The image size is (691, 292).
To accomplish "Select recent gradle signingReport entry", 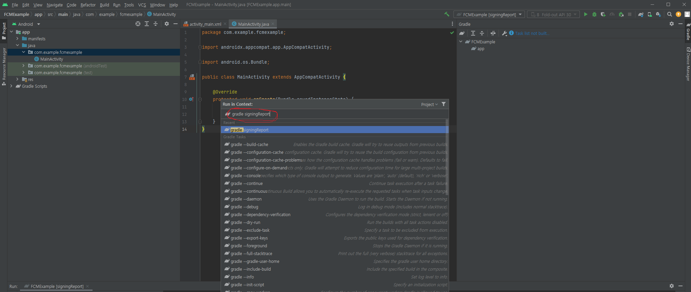I will pyautogui.click(x=334, y=130).
